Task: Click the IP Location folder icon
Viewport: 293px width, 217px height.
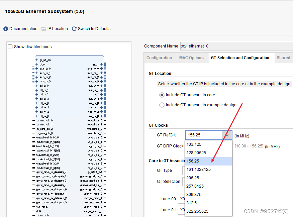Action: [44, 29]
